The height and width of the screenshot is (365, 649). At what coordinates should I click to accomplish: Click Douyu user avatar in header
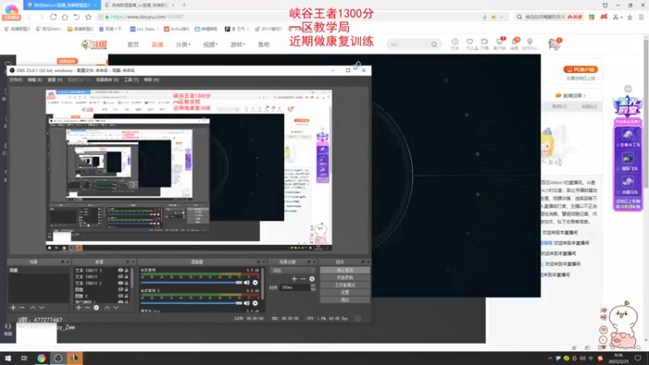coord(554,44)
